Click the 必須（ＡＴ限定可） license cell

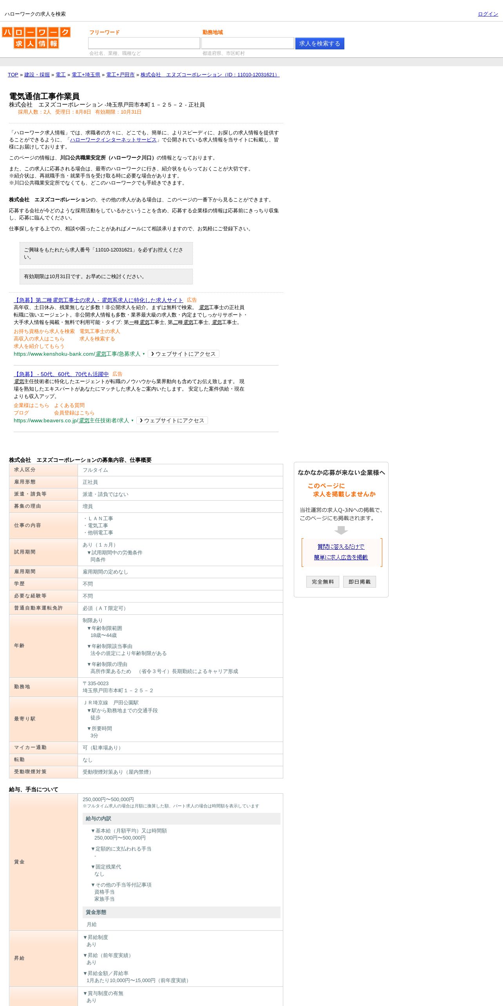coord(180,608)
